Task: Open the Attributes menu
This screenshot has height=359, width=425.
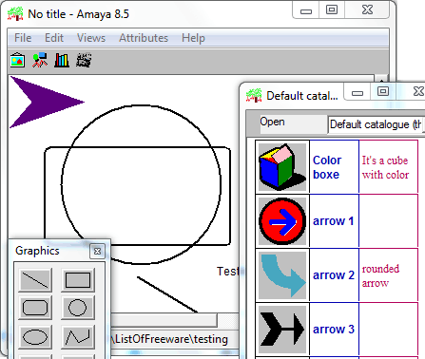Action: click(x=144, y=38)
